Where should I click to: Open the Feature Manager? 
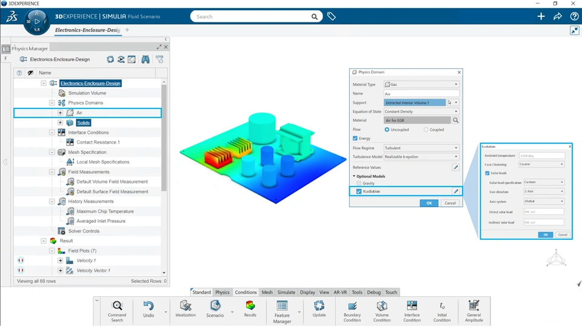coord(282,311)
